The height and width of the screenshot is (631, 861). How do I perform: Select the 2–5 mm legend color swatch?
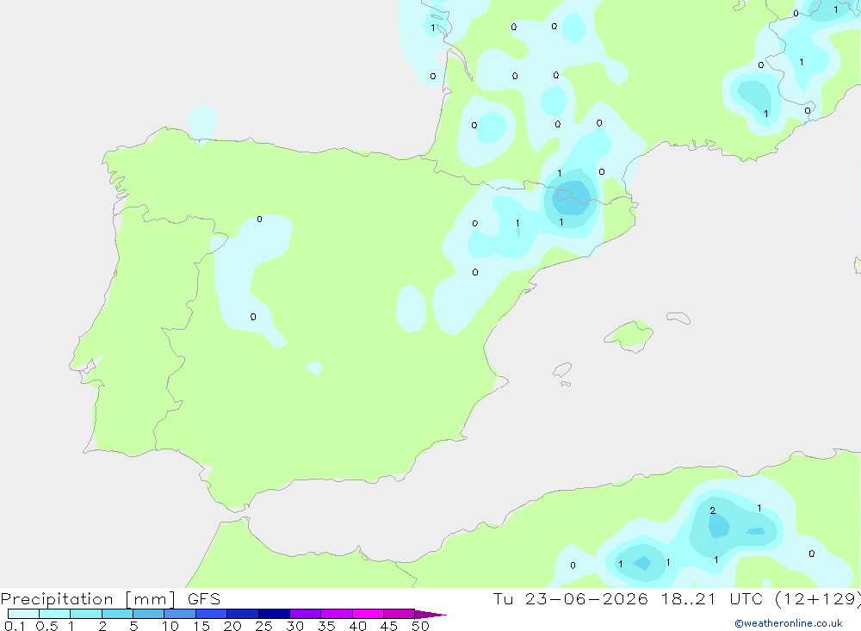point(117,614)
